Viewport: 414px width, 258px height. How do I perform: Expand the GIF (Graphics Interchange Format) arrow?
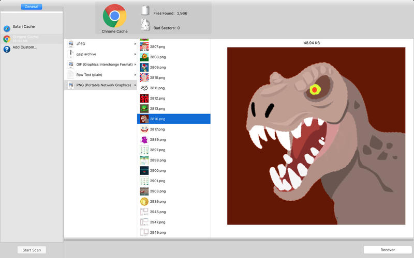(135, 64)
